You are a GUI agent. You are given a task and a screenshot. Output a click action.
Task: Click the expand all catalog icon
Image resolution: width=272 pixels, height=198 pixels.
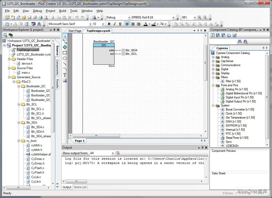tap(218, 35)
